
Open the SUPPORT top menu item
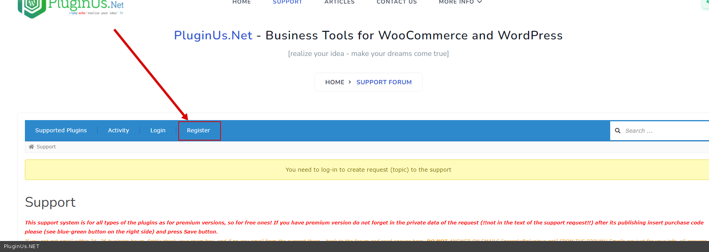pos(287,2)
